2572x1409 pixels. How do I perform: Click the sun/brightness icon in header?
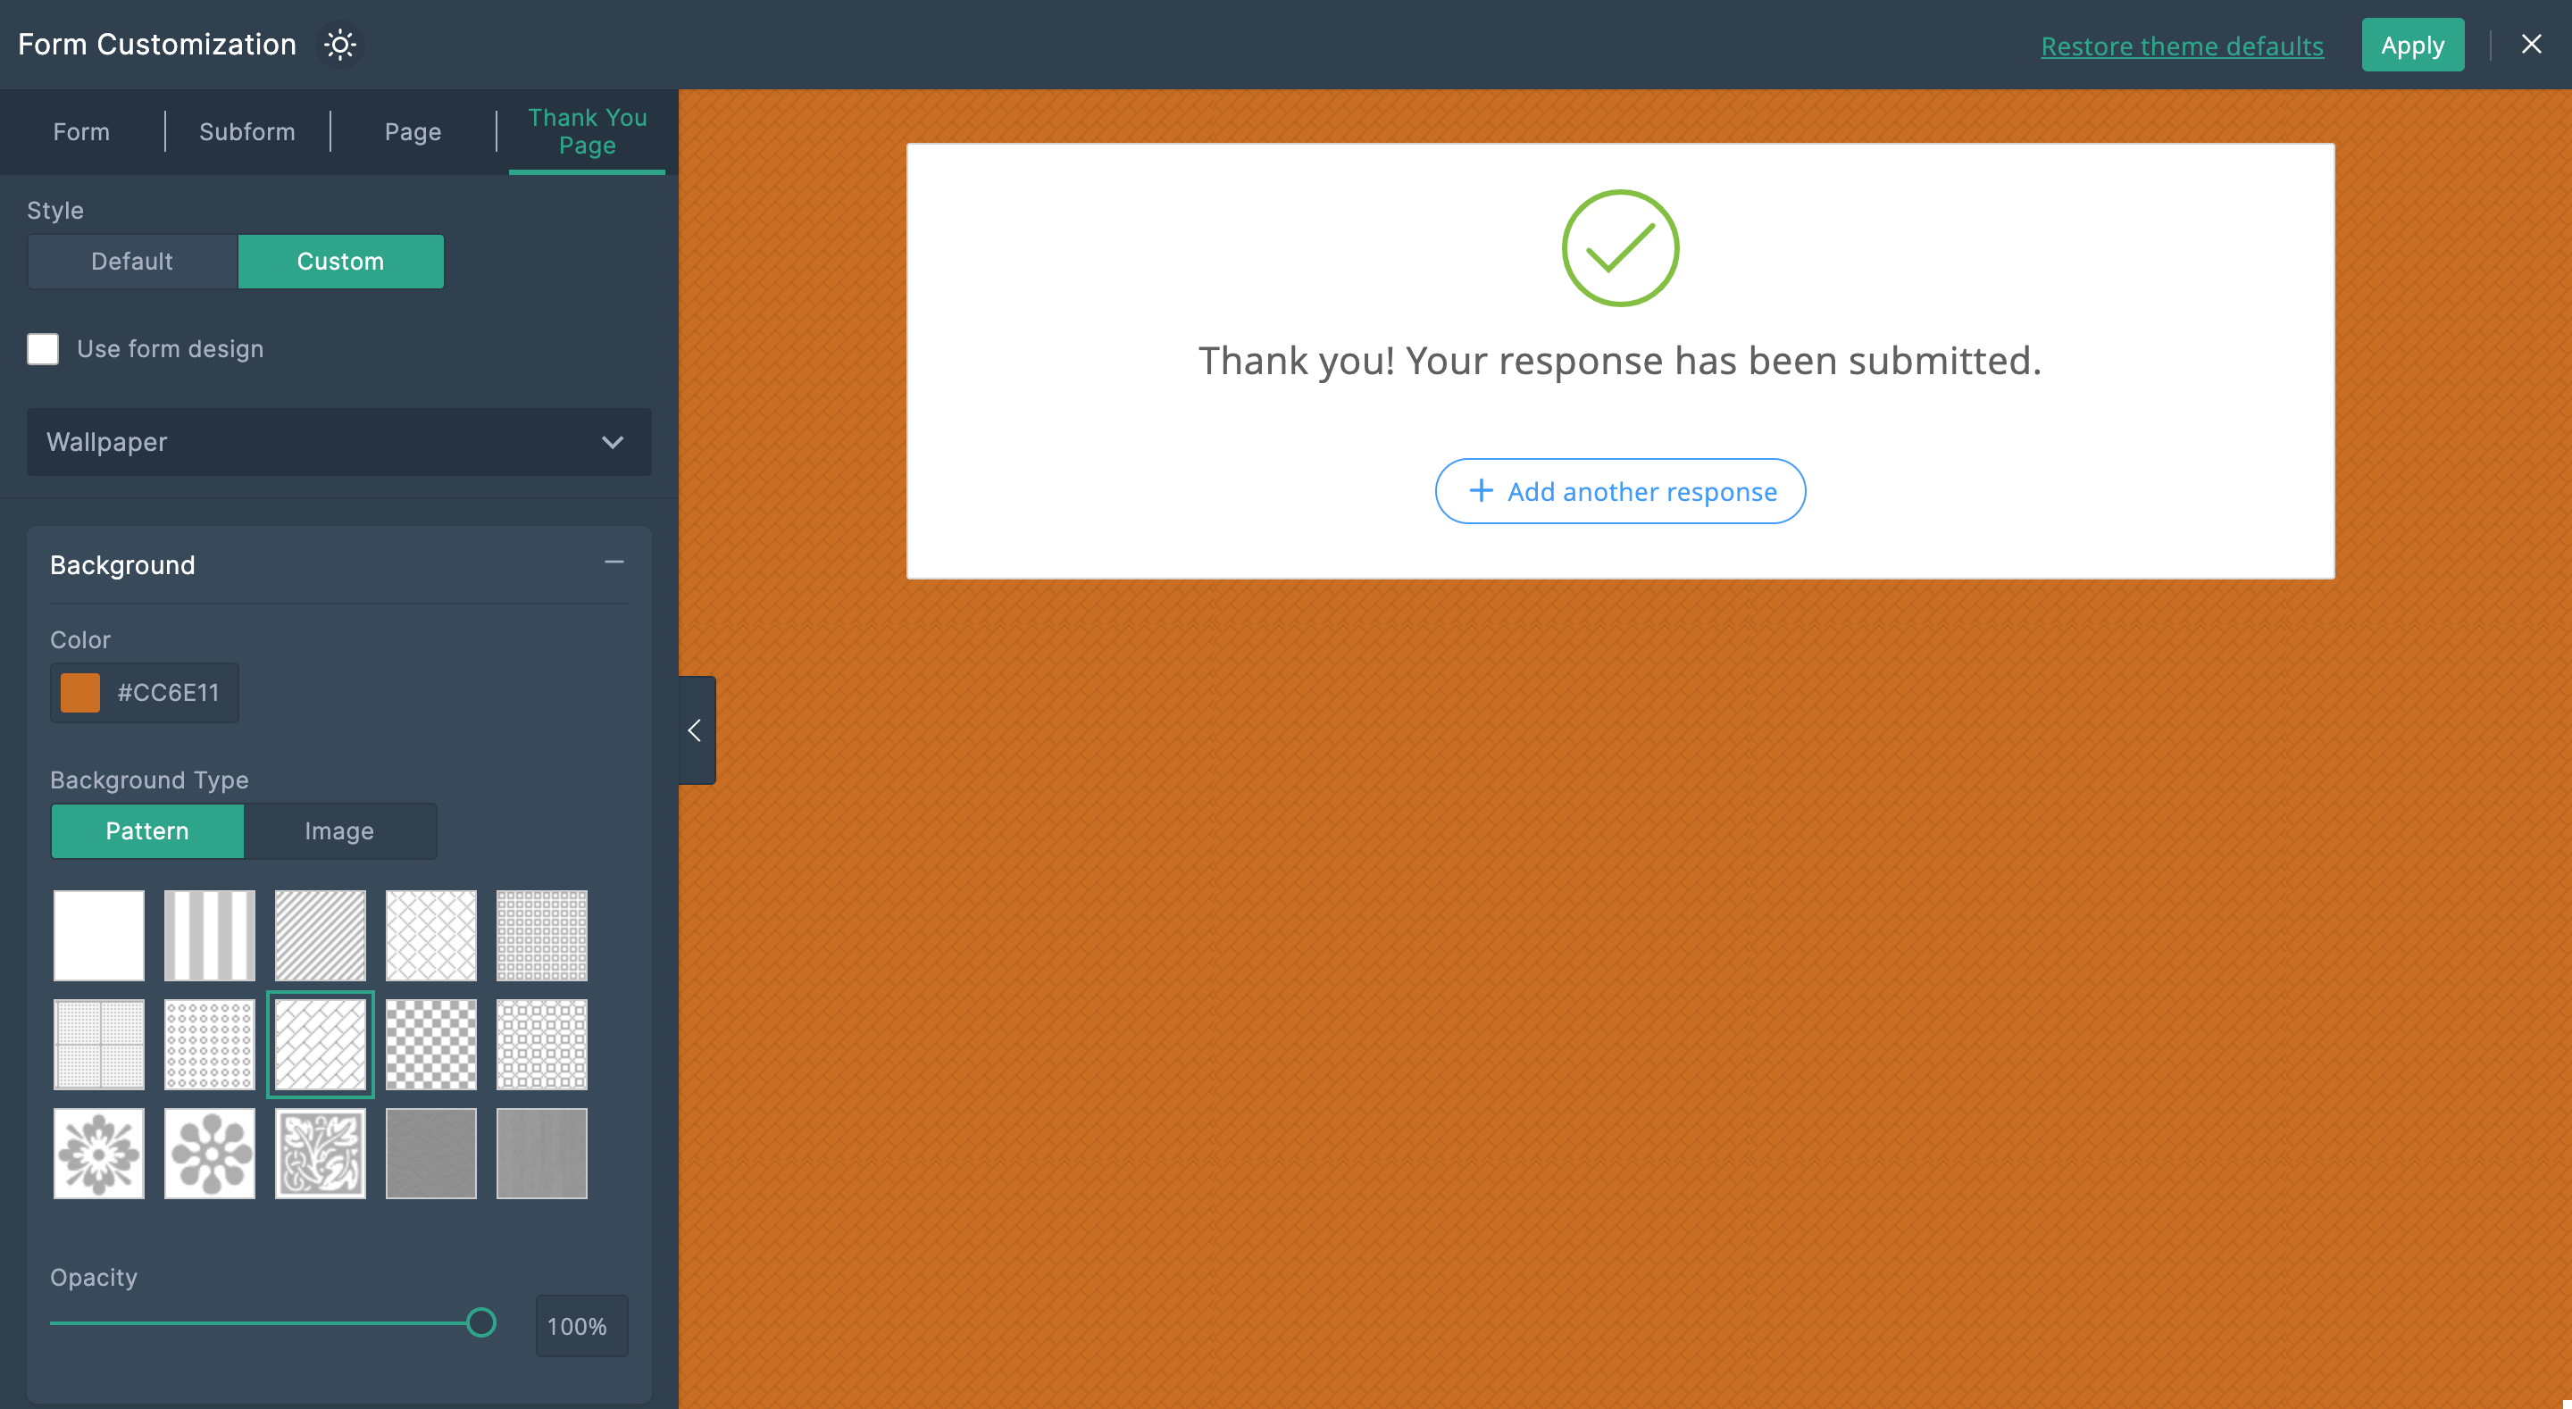click(x=340, y=46)
